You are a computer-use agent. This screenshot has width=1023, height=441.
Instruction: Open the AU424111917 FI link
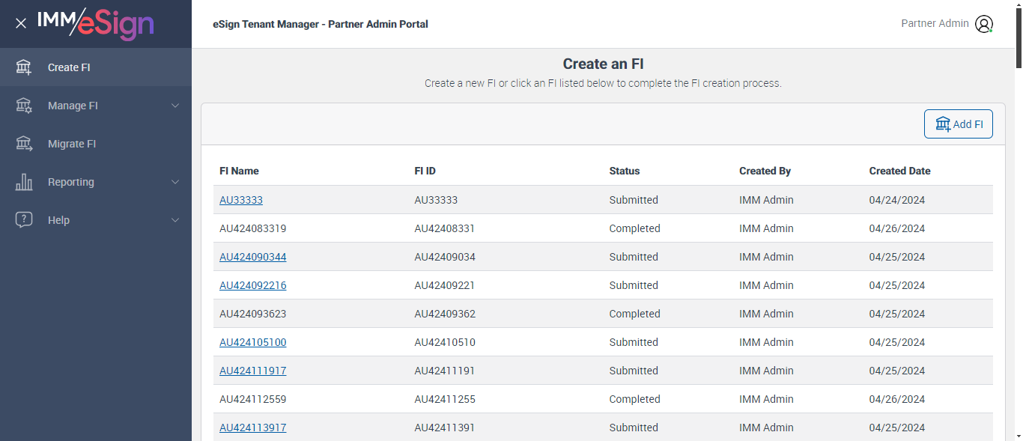point(252,371)
